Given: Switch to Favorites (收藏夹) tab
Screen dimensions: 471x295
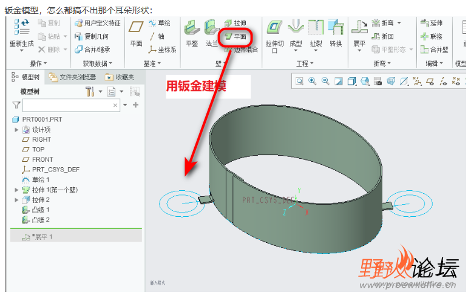Looking at the screenshot, I should tap(120, 78).
